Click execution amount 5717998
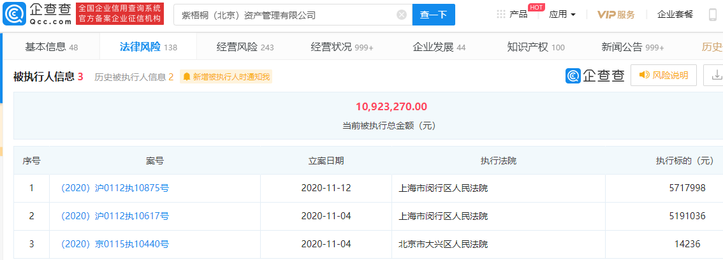This screenshot has width=723, height=260. (x=687, y=188)
